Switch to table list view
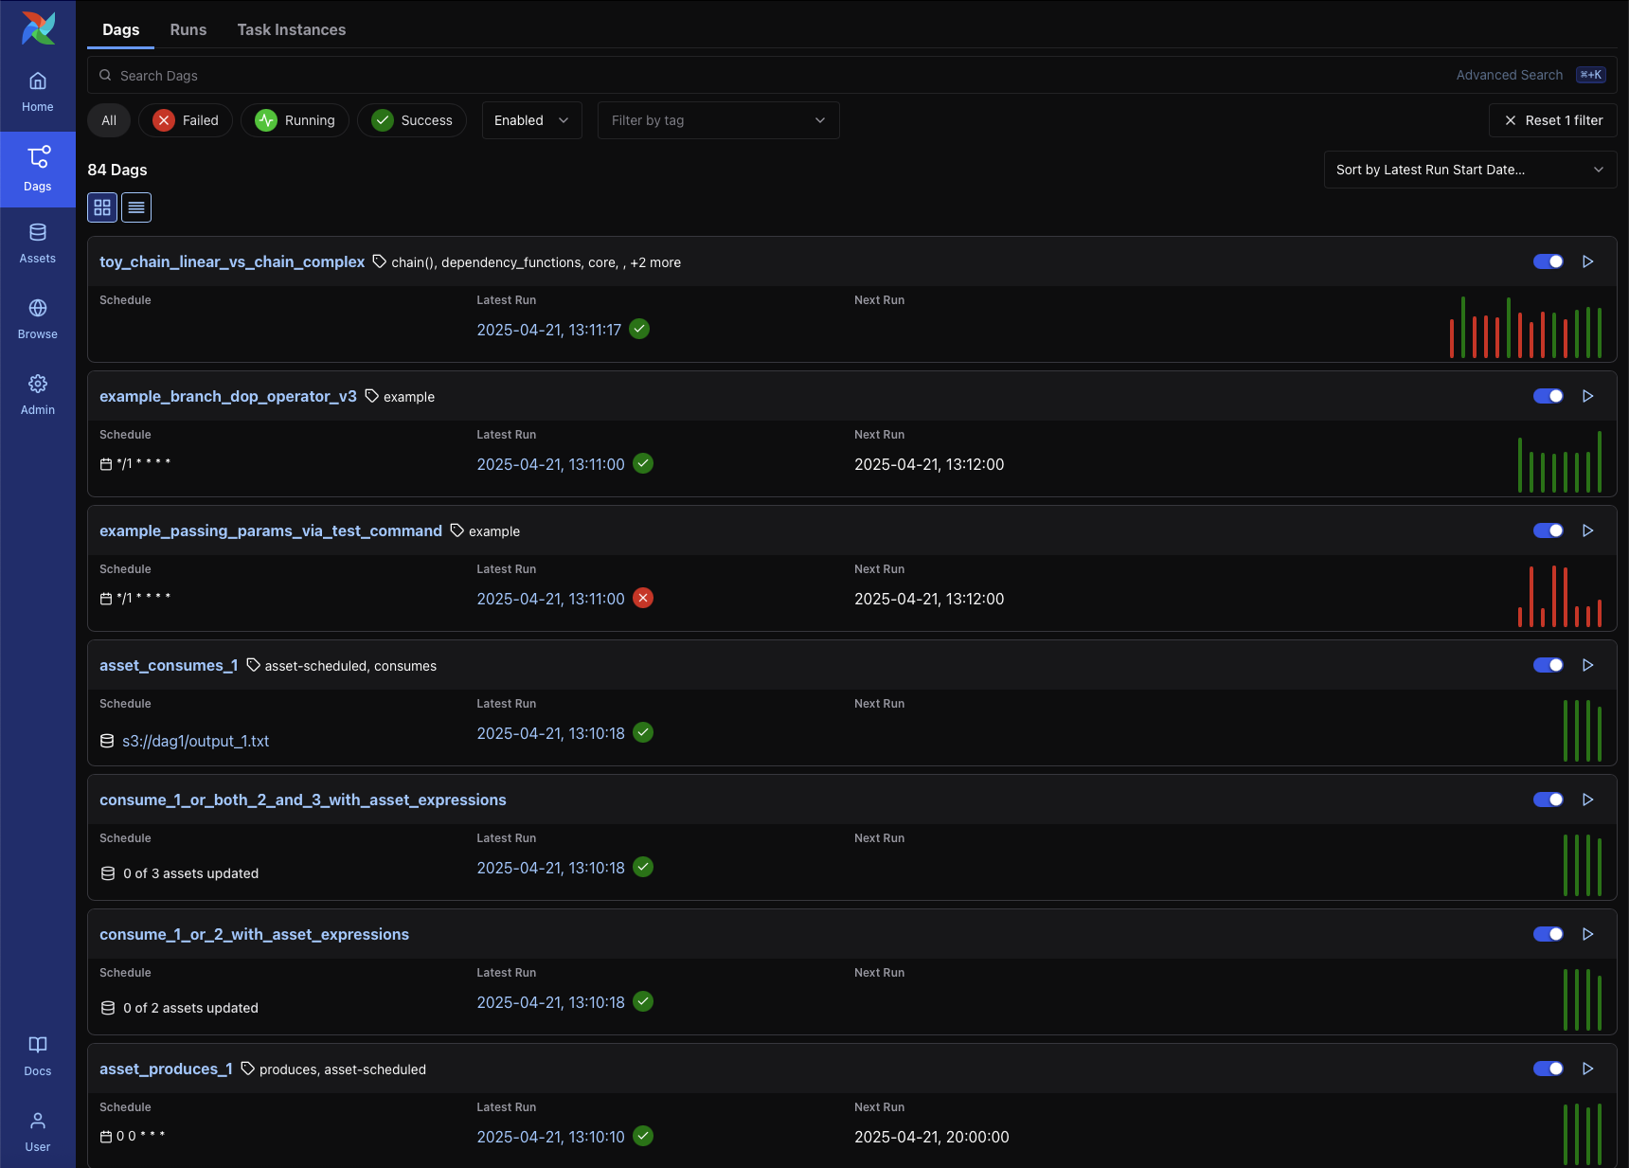 136,207
